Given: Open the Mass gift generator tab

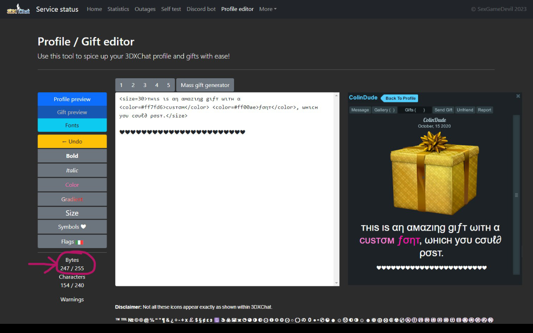Looking at the screenshot, I should pos(205,84).
